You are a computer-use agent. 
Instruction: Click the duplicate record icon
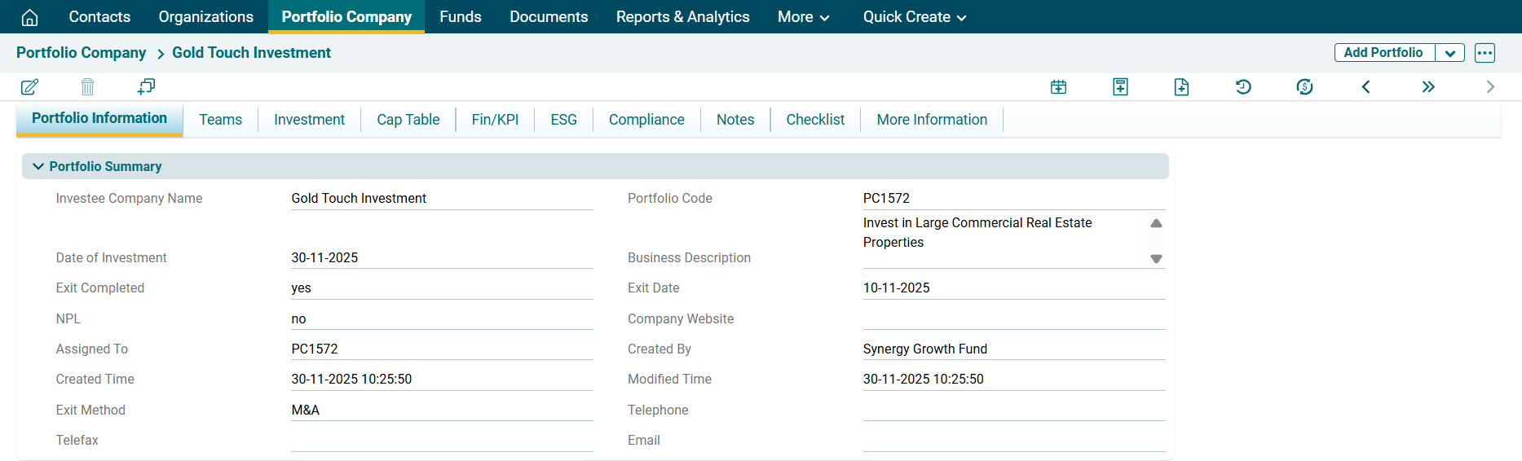pos(146,87)
